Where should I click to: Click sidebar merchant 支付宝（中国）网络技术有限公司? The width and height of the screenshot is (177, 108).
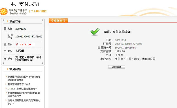coord(28,59)
